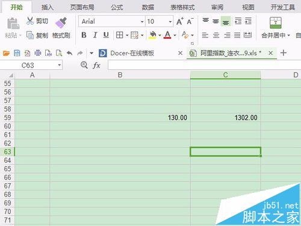Open font settings dialog launcher
Viewport: 301px width, 226px height.
[192, 43]
